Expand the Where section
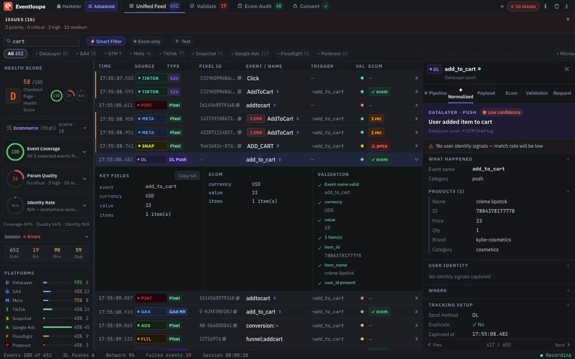Viewport: 575px width, 359px height. [568, 291]
